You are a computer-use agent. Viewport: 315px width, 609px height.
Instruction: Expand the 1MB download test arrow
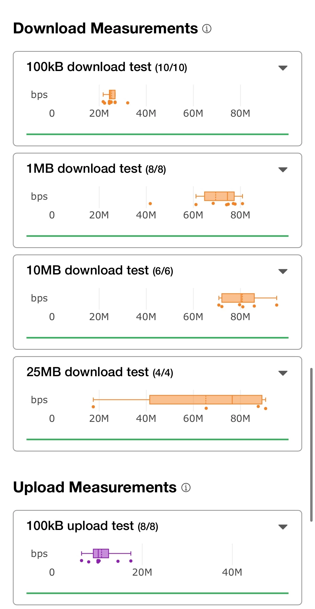pyautogui.click(x=283, y=170)
